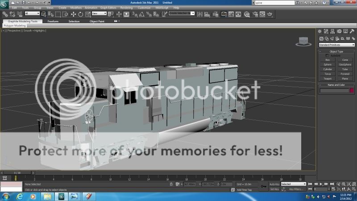Viewport: 357px width, 201px height.
Task: Open the Hierarchy panel icon
Action: (x=333, y=31)
